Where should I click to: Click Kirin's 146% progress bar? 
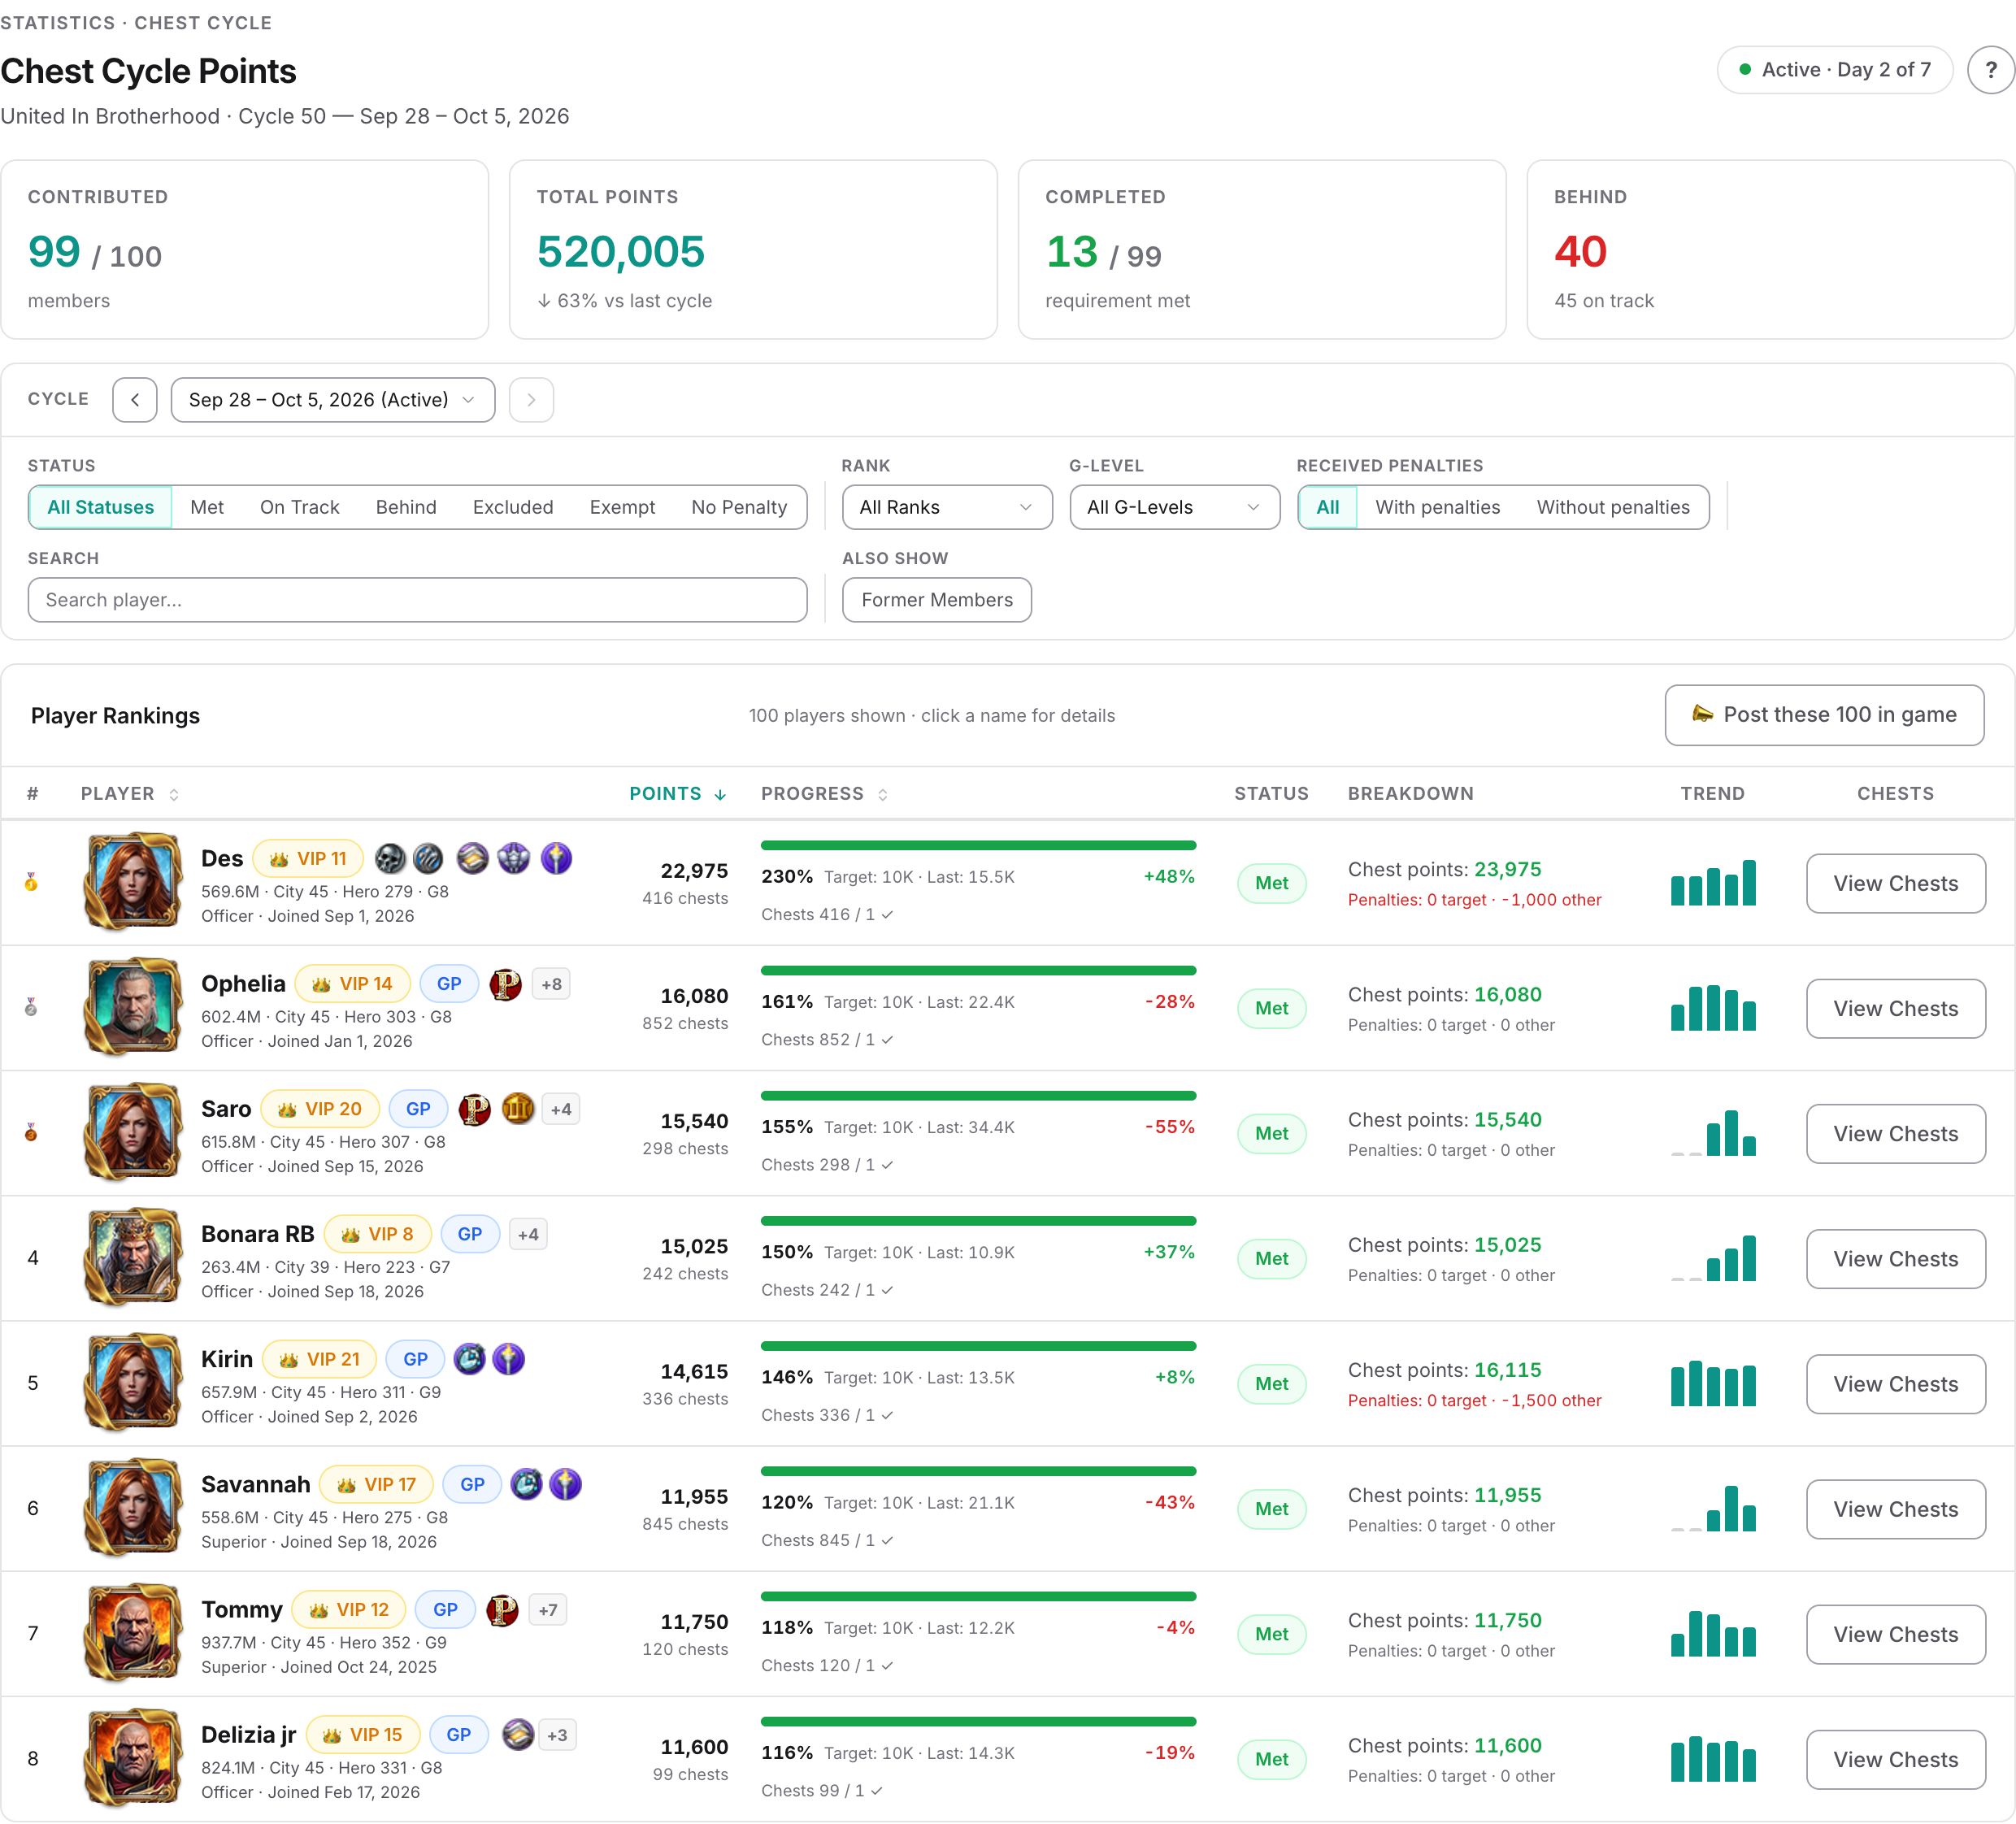(x=978, y=1346)
